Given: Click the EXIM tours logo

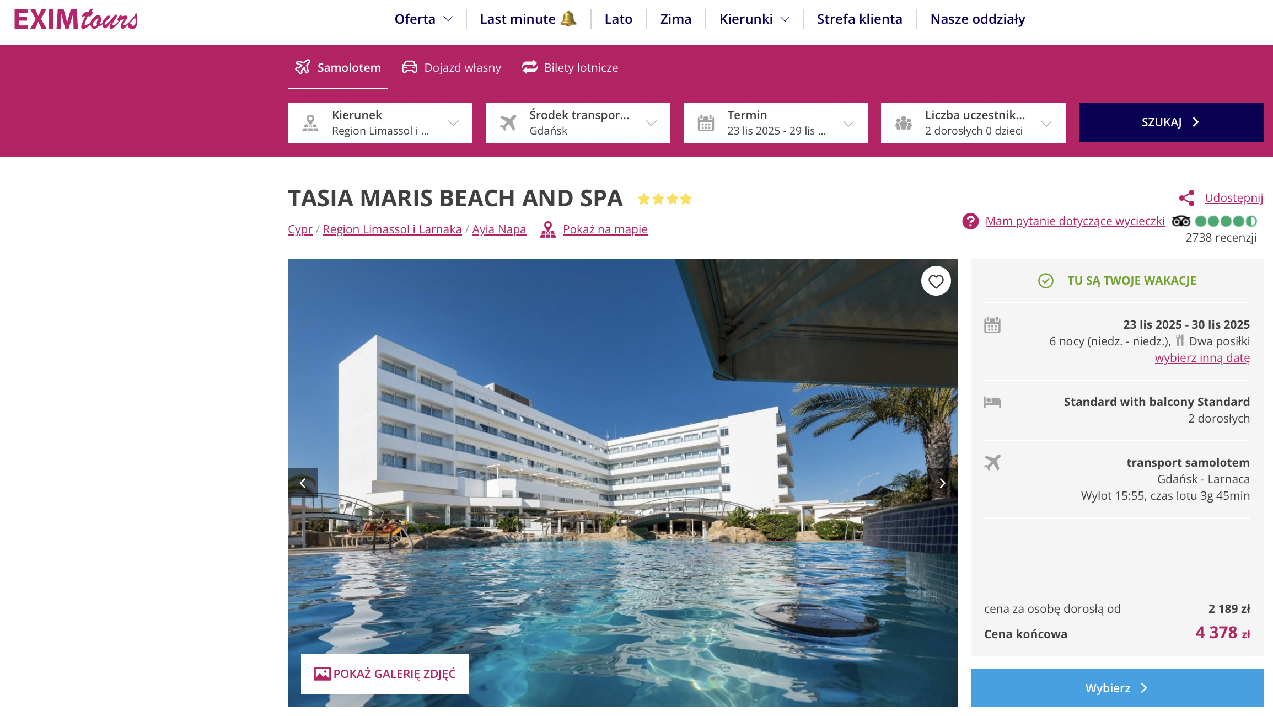Looking at the screenshot, I should (x=76, y=20).
